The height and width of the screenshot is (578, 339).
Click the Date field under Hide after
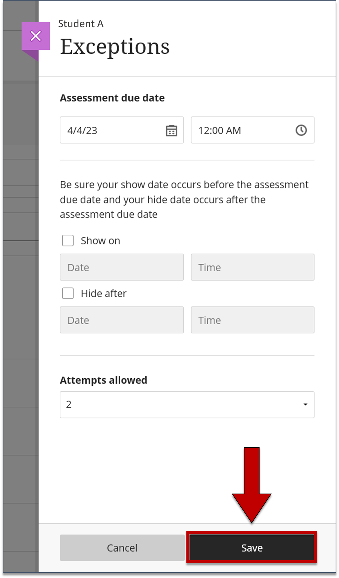[x=122, y=320]
